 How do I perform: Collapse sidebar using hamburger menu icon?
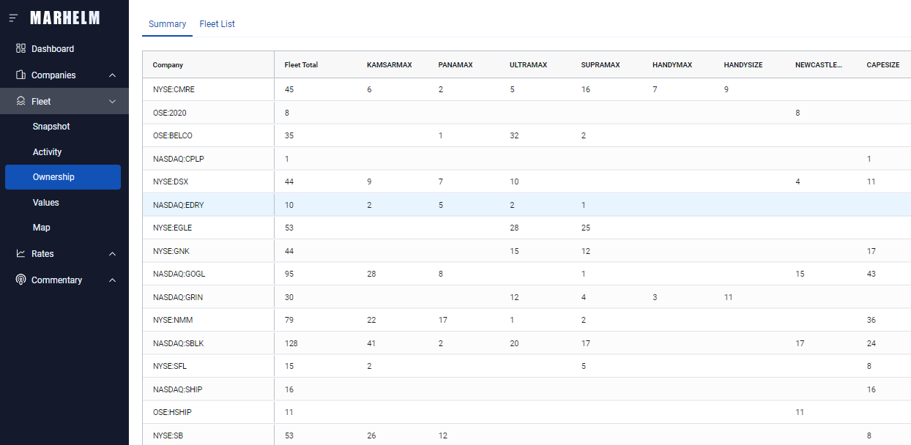pos(13,18)
